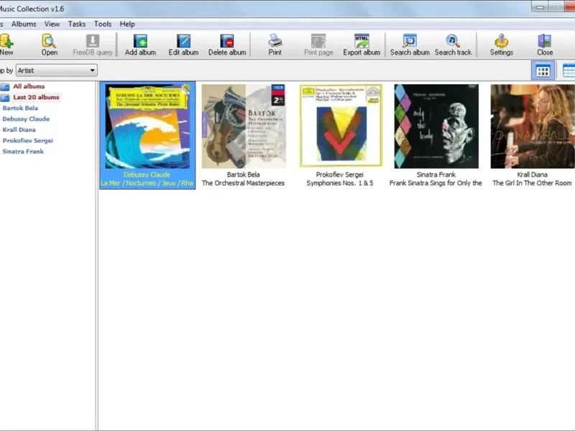
Task: Filter by artist Prokofiev Sergei
Action: 28,141
